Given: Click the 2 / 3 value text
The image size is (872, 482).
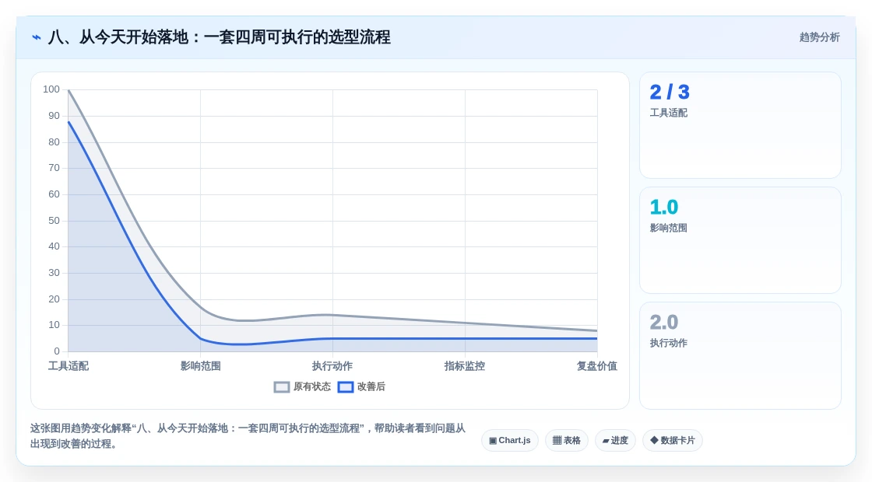Looking at the screenshot, I should [x=670, y=93].
